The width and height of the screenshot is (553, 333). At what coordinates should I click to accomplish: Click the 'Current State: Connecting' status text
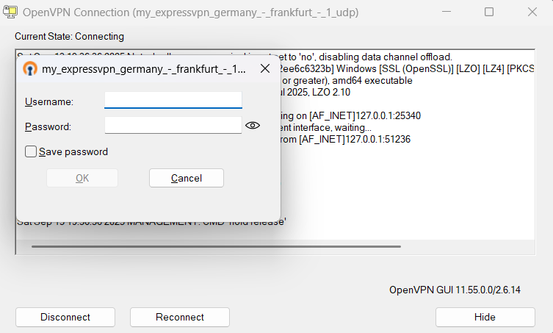(70, 36)
